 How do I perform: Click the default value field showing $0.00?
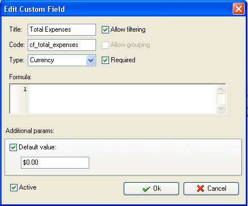(55, 162)
